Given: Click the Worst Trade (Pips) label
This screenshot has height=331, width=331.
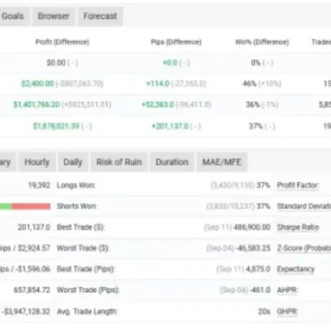Looking at the screenshot, I should [x=88, y=290].
